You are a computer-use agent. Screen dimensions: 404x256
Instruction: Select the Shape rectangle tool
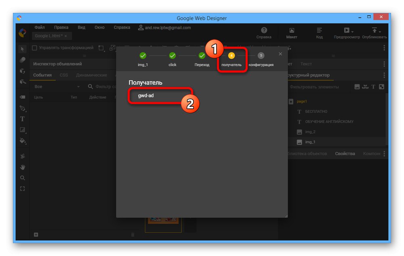(22, 130)
